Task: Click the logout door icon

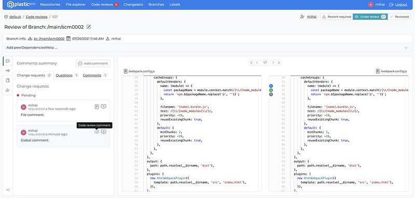Action: tap(392, 5)
